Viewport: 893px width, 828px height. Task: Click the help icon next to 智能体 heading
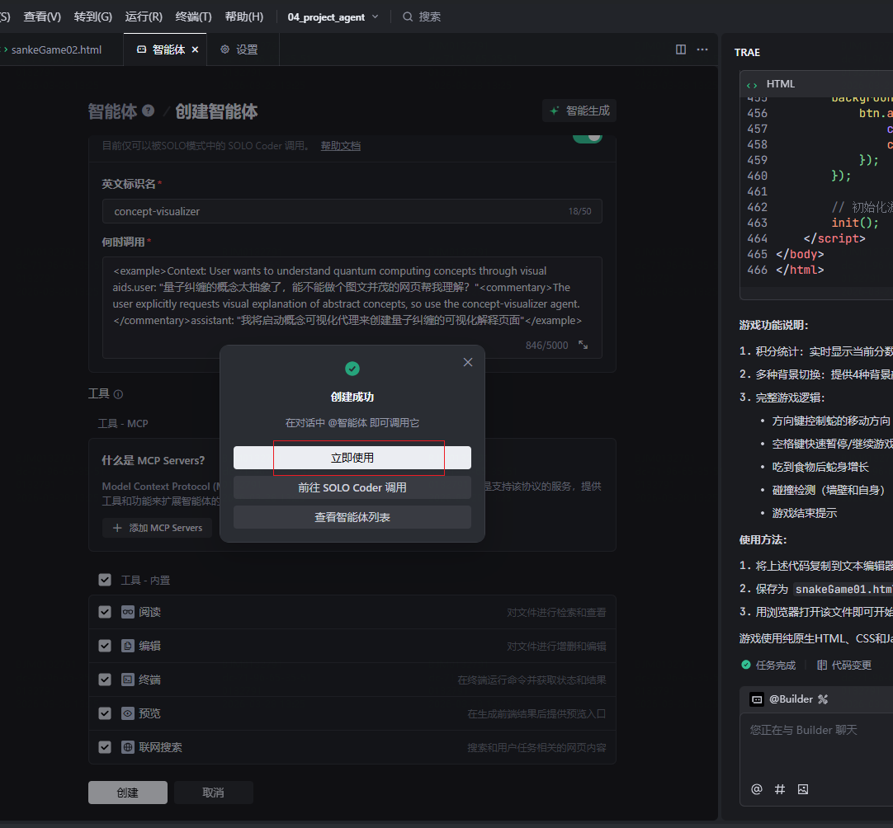148,111
